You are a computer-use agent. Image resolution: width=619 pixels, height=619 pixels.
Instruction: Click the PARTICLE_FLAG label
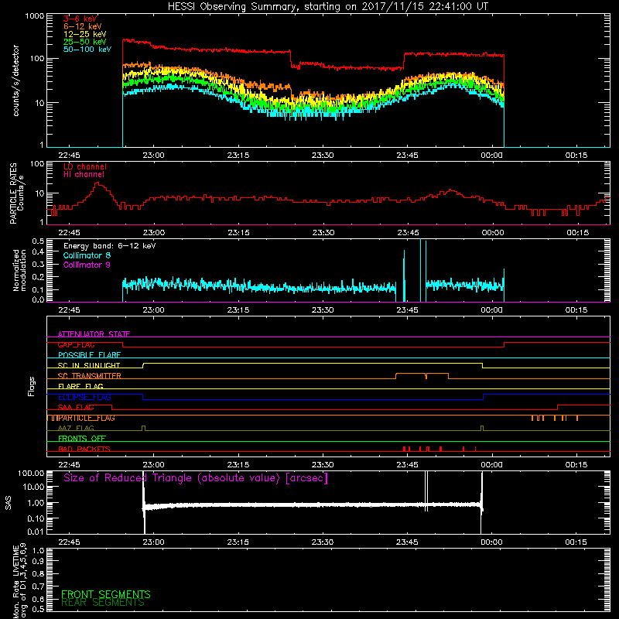pyautogui.click(x=87, y=418)
